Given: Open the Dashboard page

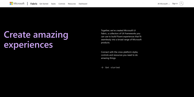Looking at the screenshot, I should (x=83, y=4).
